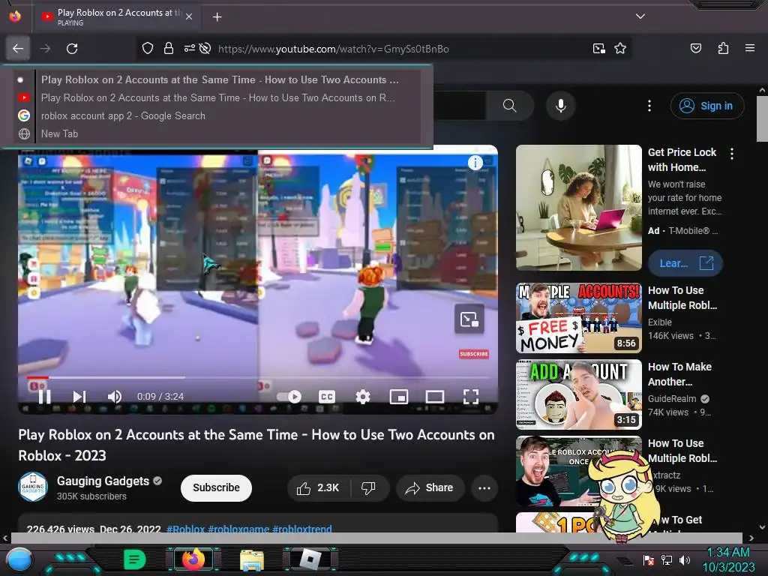
Task: Open the Start orb on the taskbar
Action: coord(19,559)
